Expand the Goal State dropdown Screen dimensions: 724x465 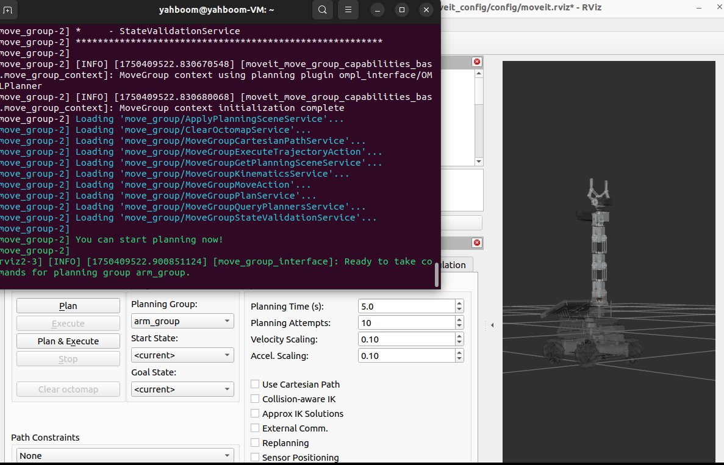[182, 389]
